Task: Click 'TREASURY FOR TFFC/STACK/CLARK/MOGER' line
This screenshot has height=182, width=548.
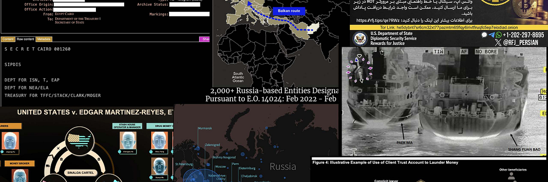Action: click(52, 95)
